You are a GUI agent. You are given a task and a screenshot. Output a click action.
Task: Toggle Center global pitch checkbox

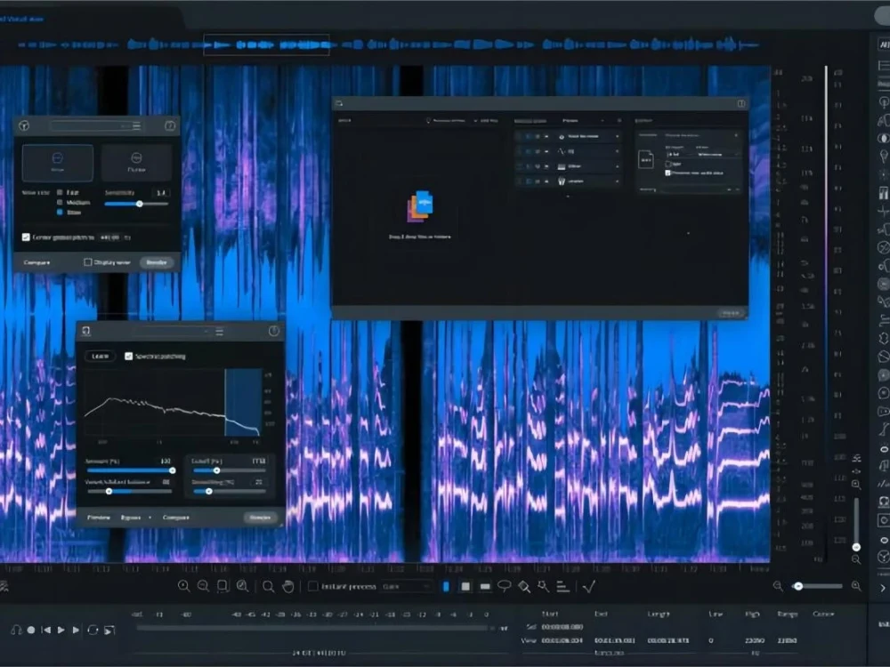coord(26,237)
